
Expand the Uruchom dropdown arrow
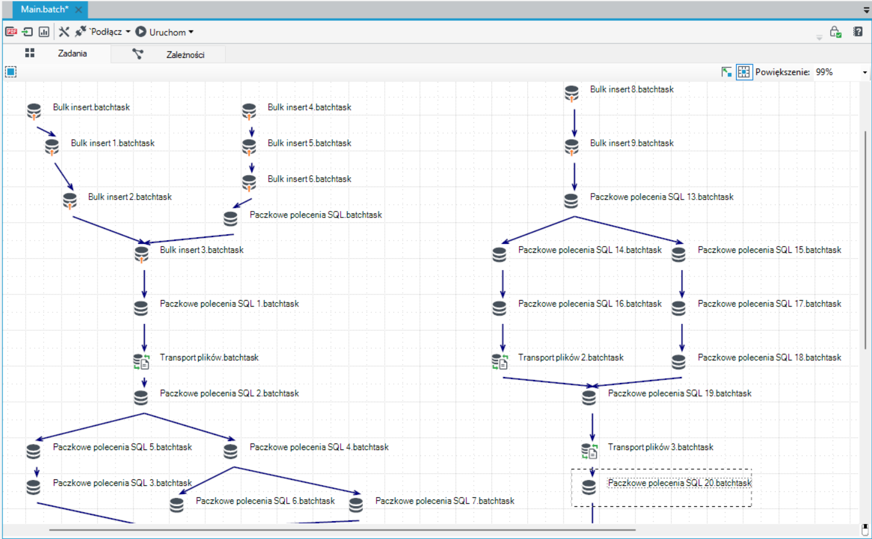191,32
